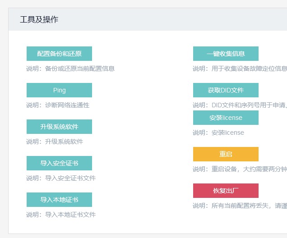This screenshot has width=287, height=238.
Task: Click the 配置备份和还原 button
Action: (59, 54)
